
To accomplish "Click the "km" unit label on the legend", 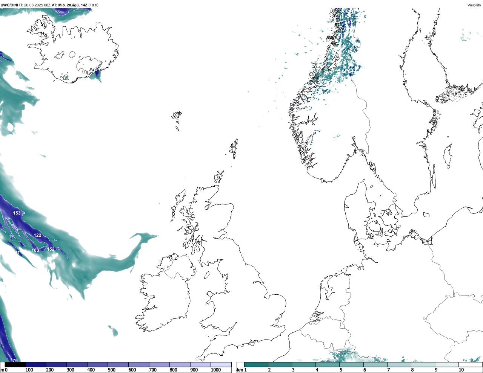I will point(240,370).
